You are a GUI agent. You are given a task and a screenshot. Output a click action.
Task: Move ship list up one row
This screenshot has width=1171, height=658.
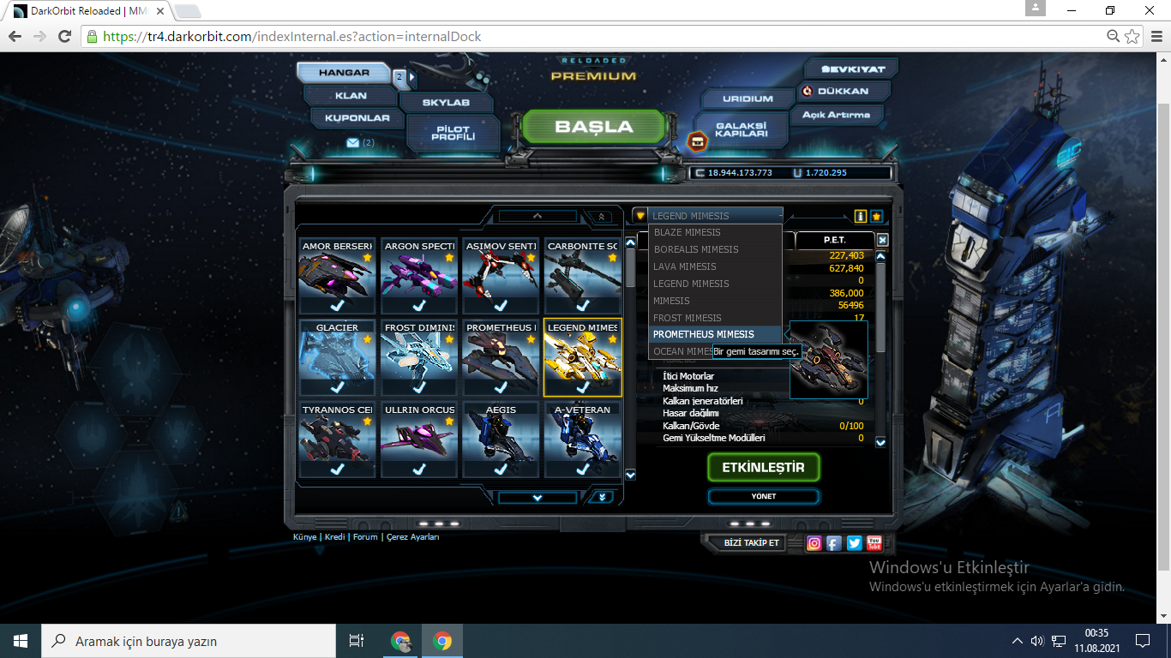[x=537, y=217]
